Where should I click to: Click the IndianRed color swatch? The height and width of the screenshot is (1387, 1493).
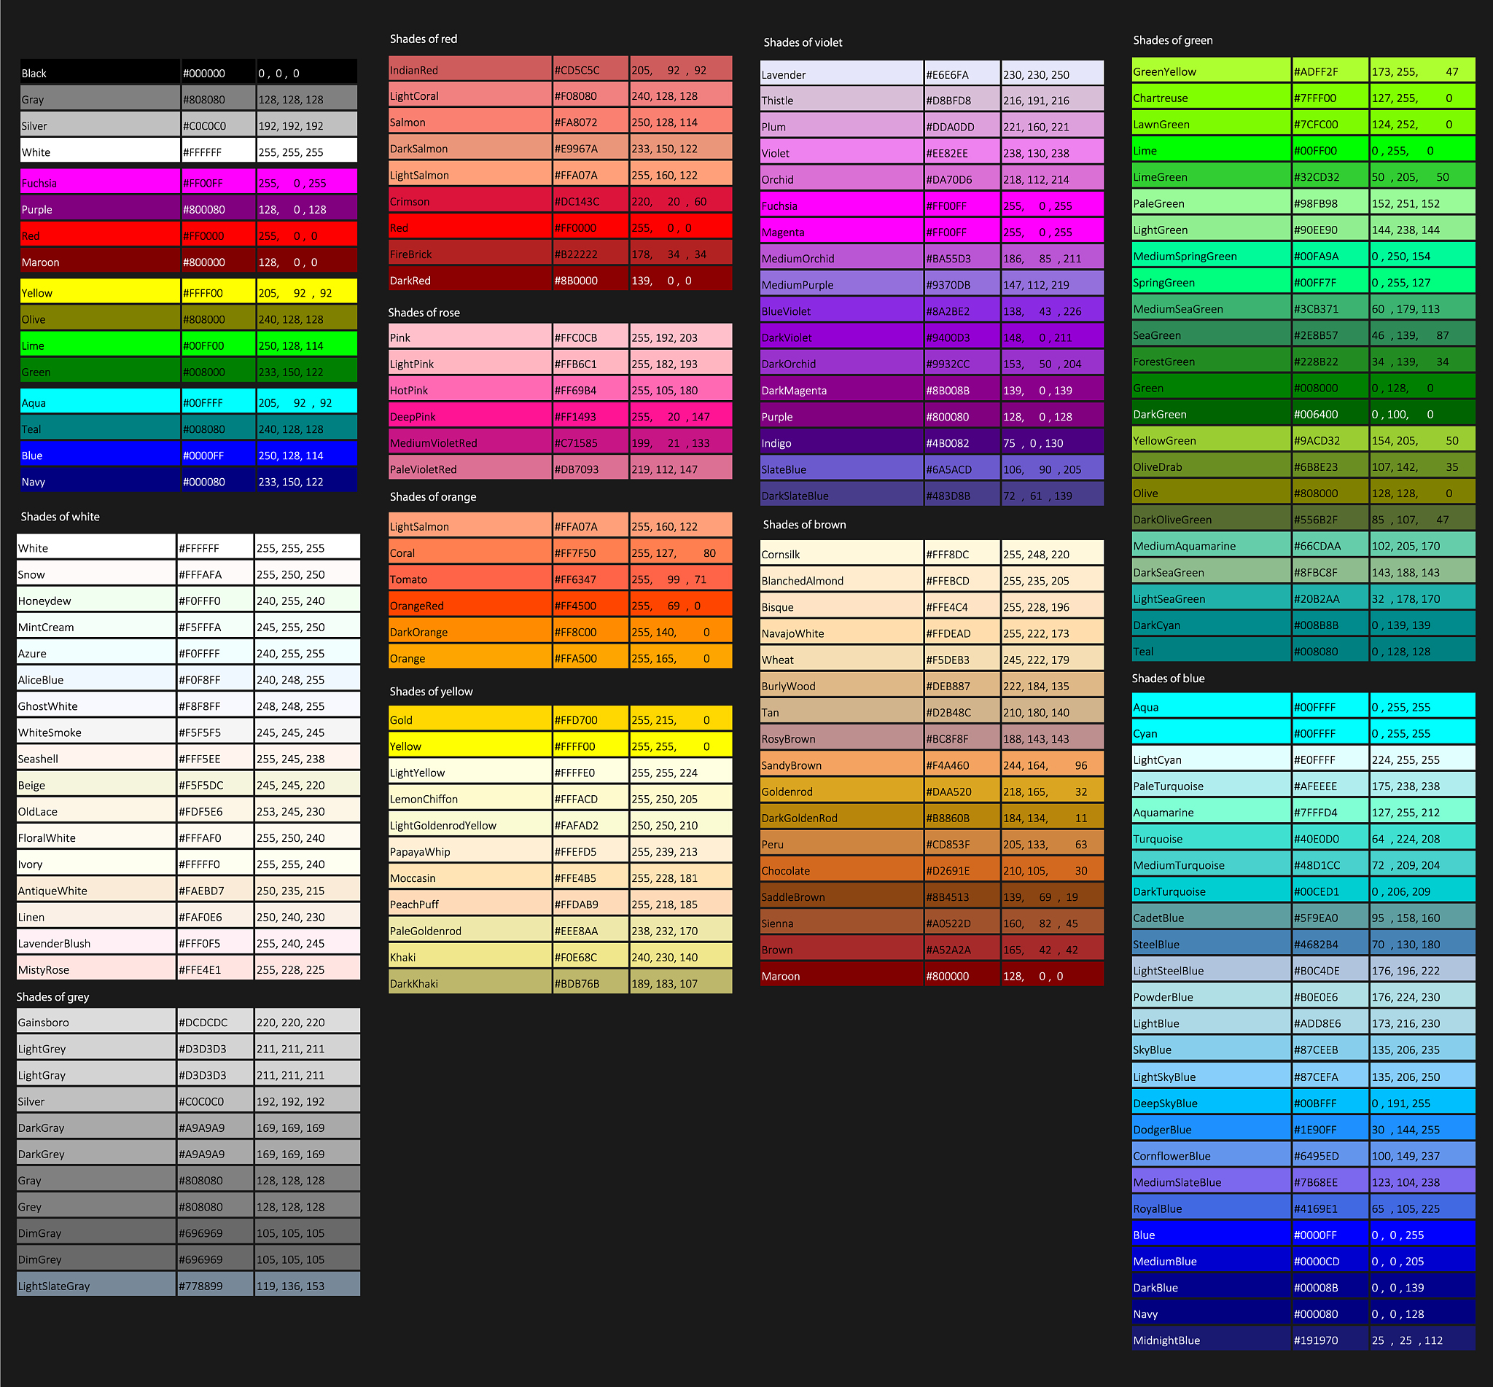(x=469, y=70)
